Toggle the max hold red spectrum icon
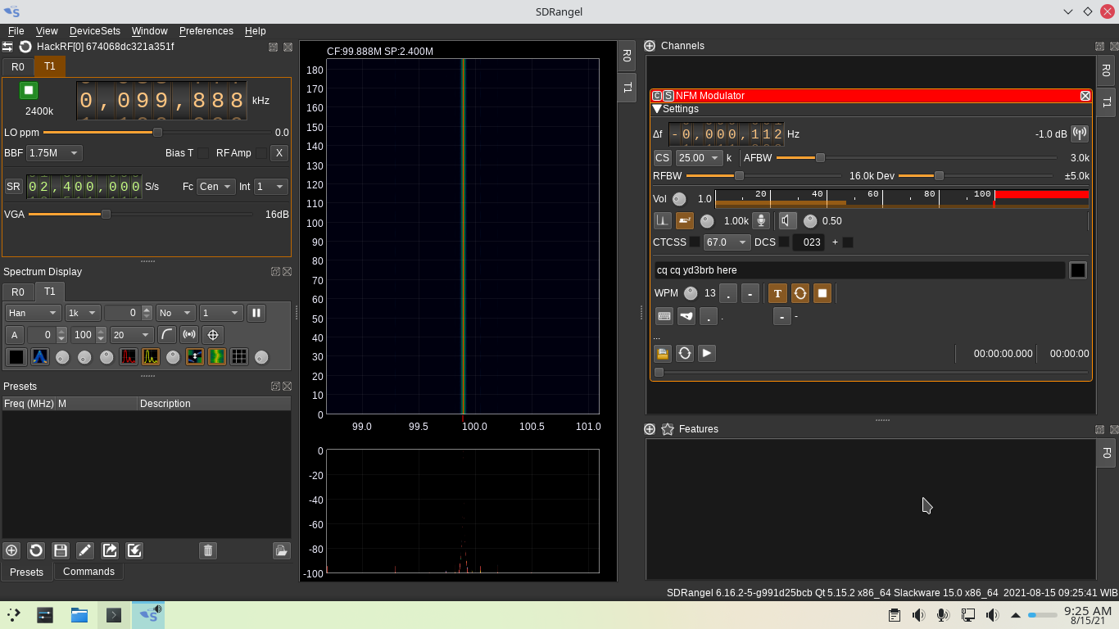Viewport: 1119px width, 629px height. 129,356
